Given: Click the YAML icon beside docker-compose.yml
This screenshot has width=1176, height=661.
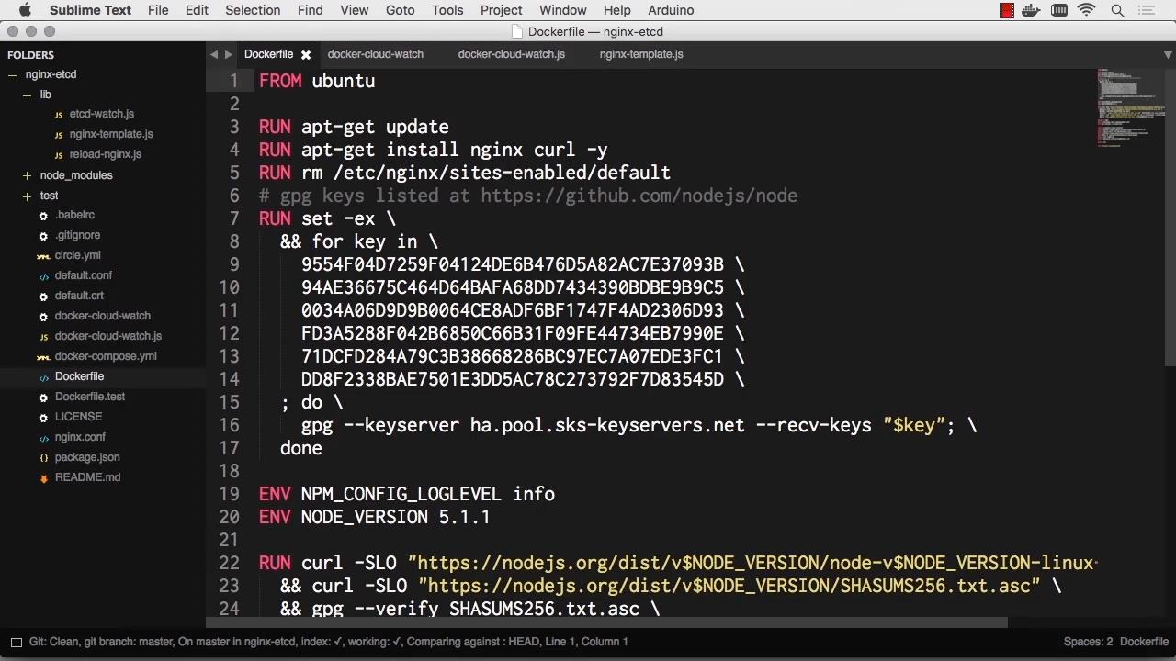Looking at the screenshot, I should tap(43, 357).
